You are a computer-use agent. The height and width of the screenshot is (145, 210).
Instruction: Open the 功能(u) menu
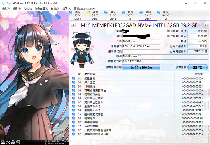[28, 8]
